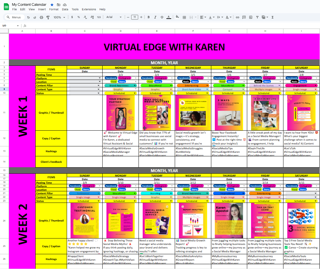Viewport: 320px width, 269px height.
Task: Toggle italic formatting
Action: pyautogui.click(x=155, y=17)
